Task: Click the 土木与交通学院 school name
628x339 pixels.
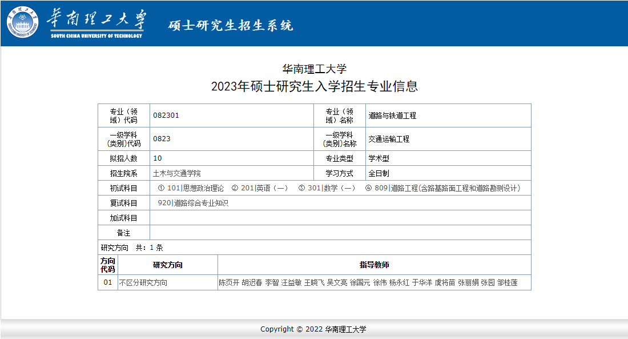Action: tap(177, 173)
